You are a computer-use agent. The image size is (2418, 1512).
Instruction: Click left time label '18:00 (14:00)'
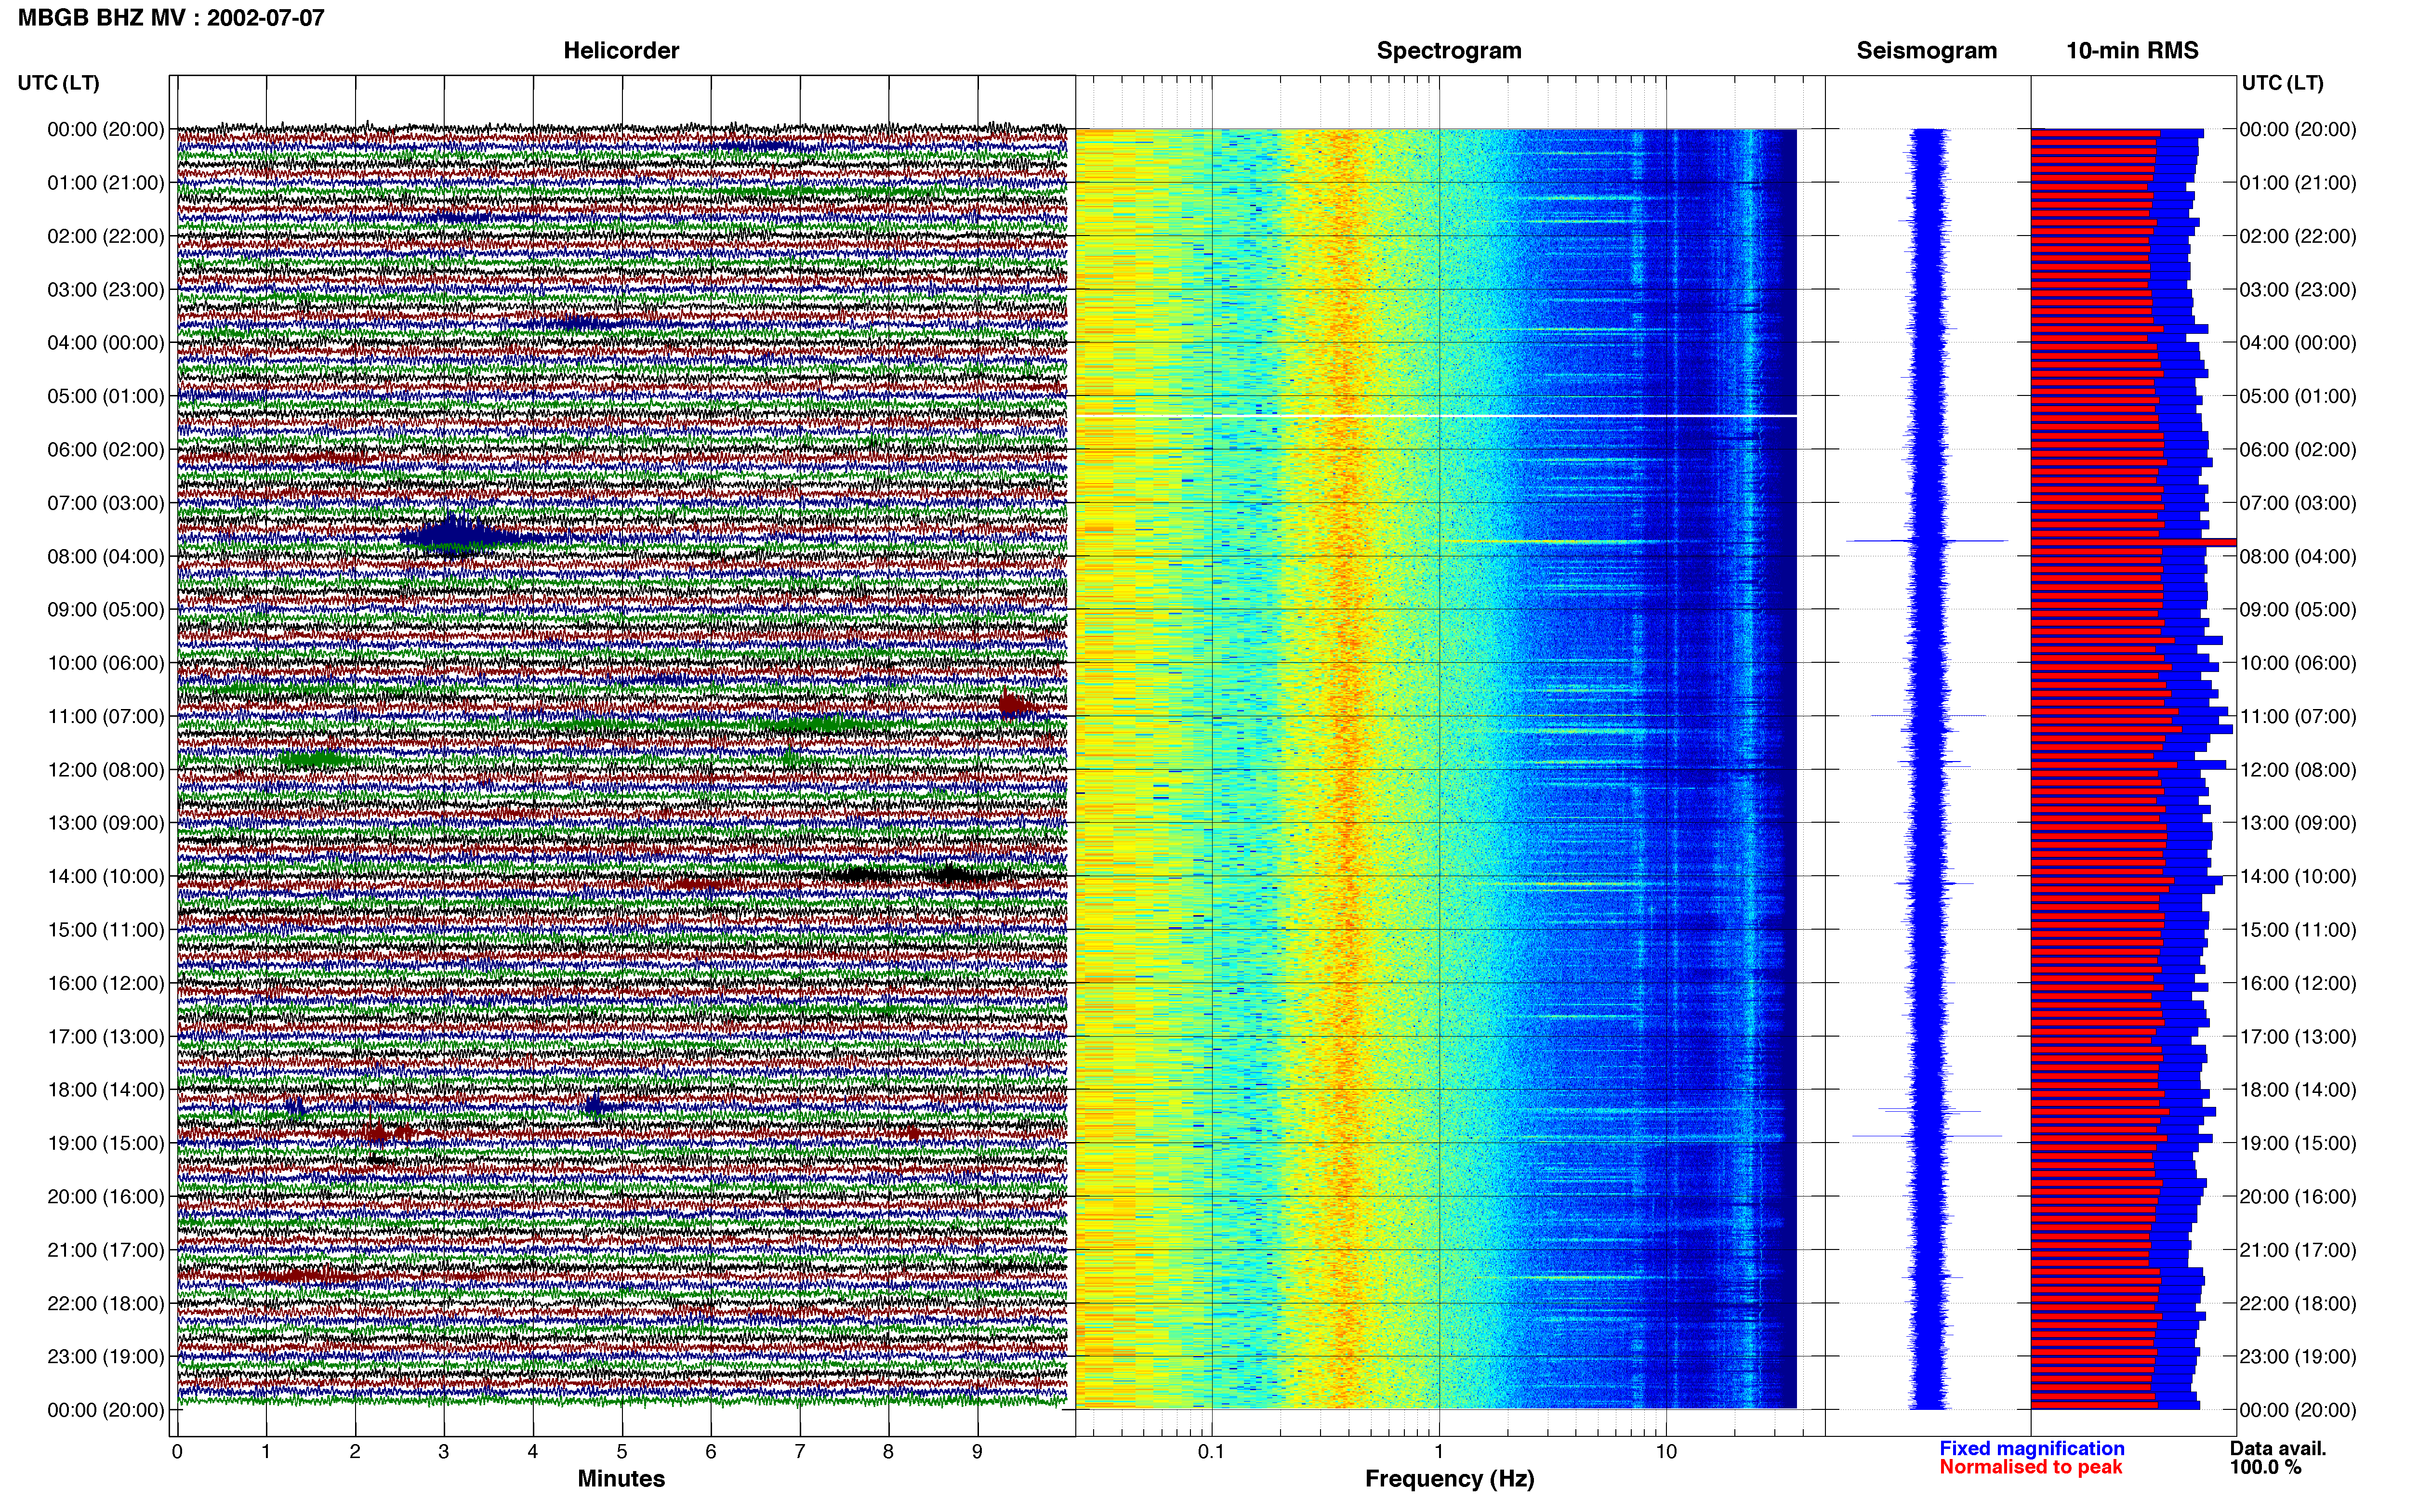click(x=106, y=1090)
